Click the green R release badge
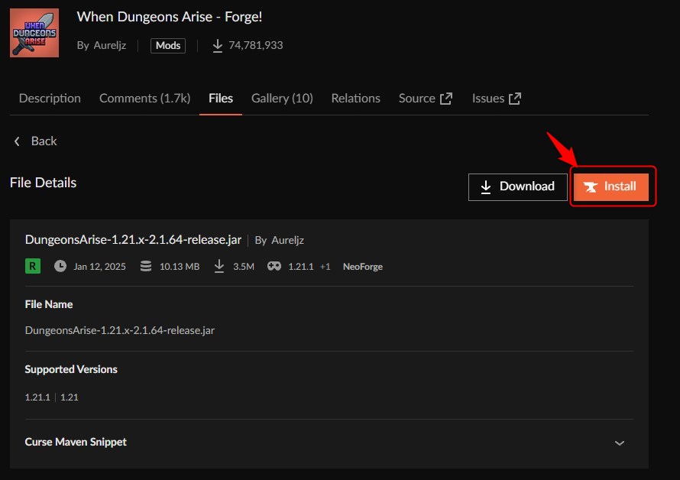 coord(33,266)
